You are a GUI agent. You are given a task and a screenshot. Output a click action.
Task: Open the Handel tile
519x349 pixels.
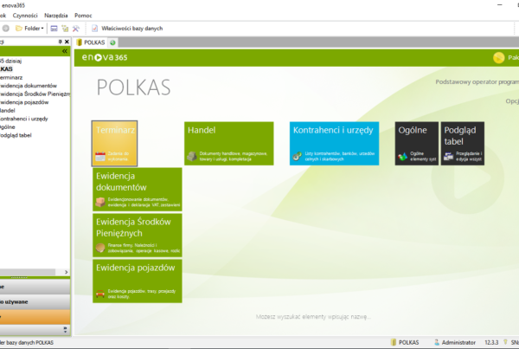tap(229, 143)
